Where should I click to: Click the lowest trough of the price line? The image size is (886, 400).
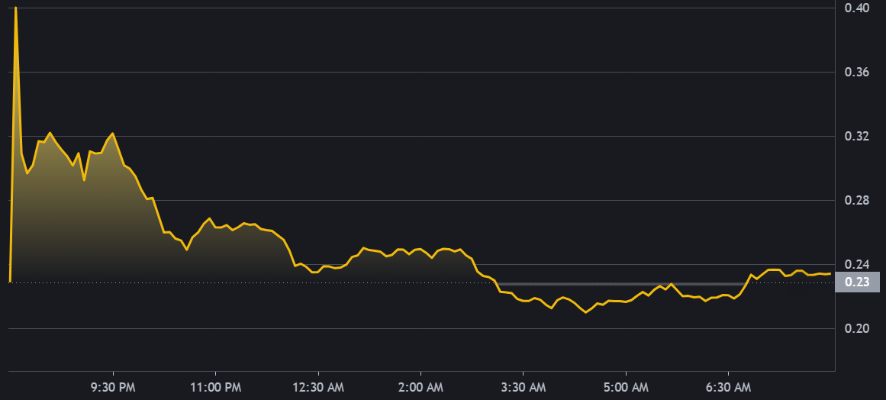tap(585, 312)
